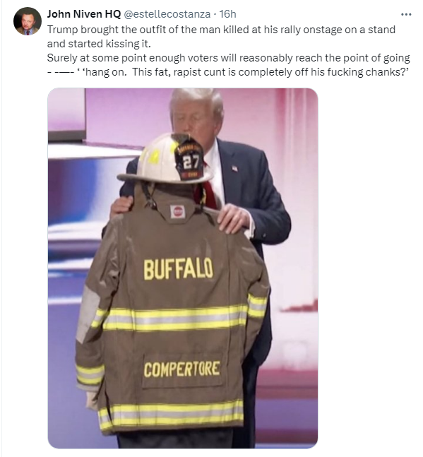This screenshot has height=457, width=423.
Task: Click the text line 'and started kissing it.'
Action: pos(99,44)
